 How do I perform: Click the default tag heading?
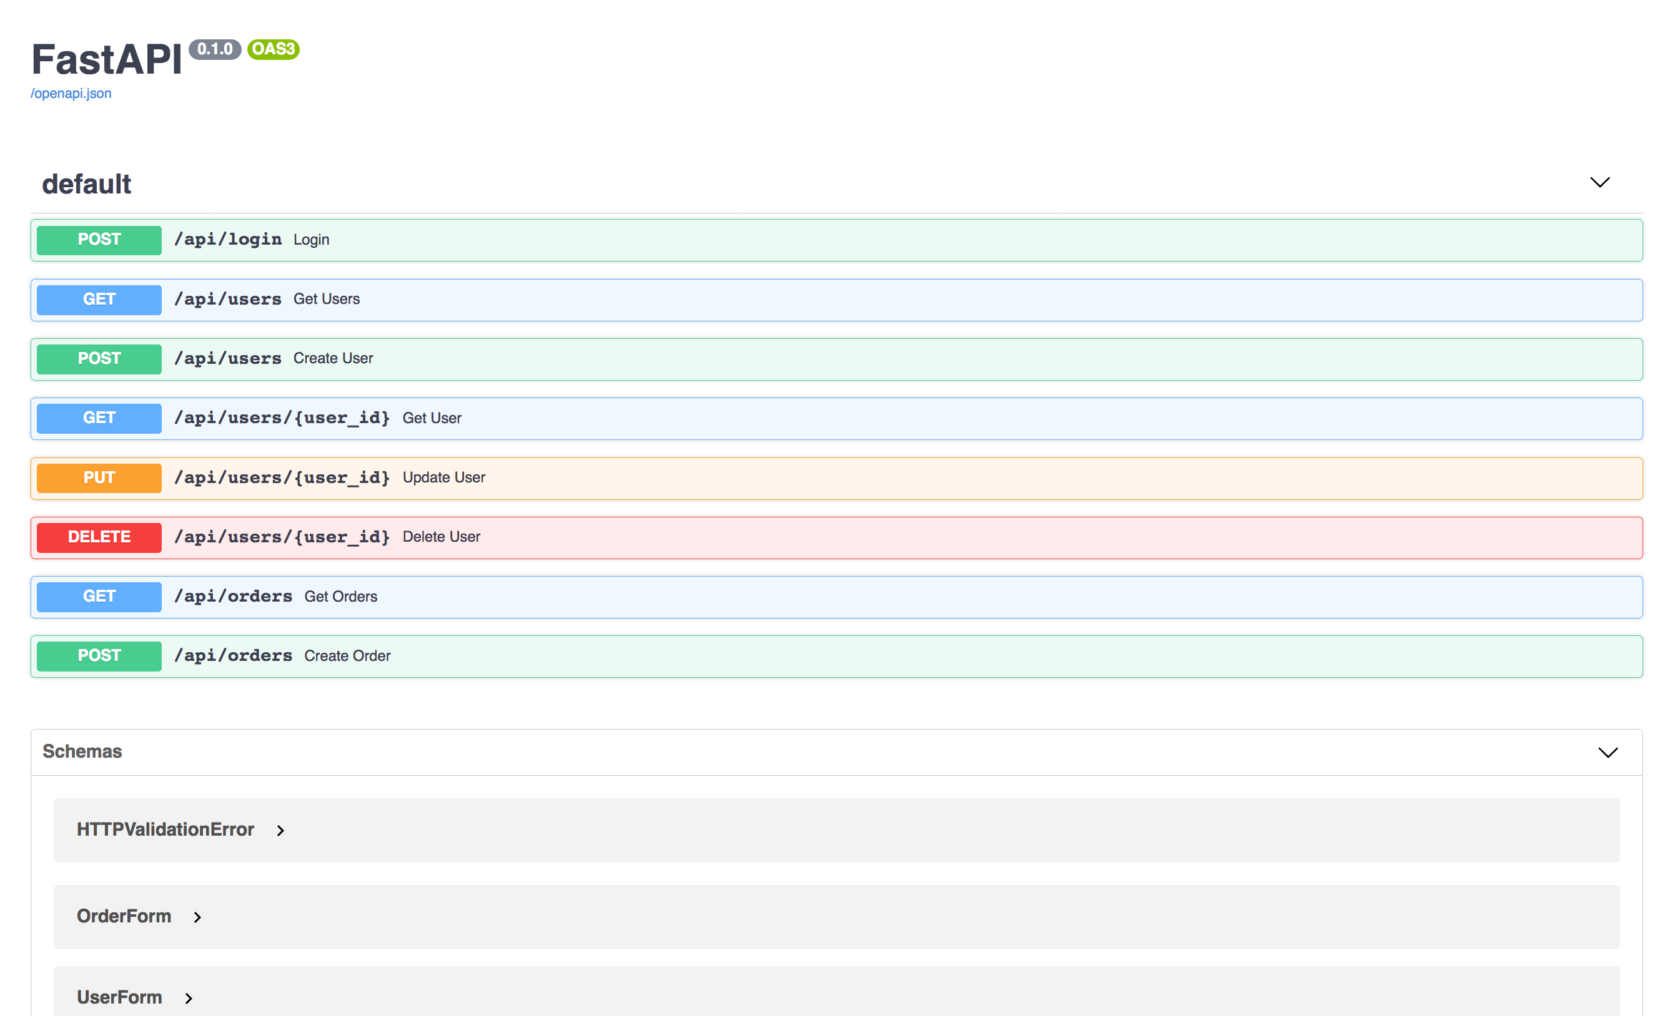pos(86,184)
